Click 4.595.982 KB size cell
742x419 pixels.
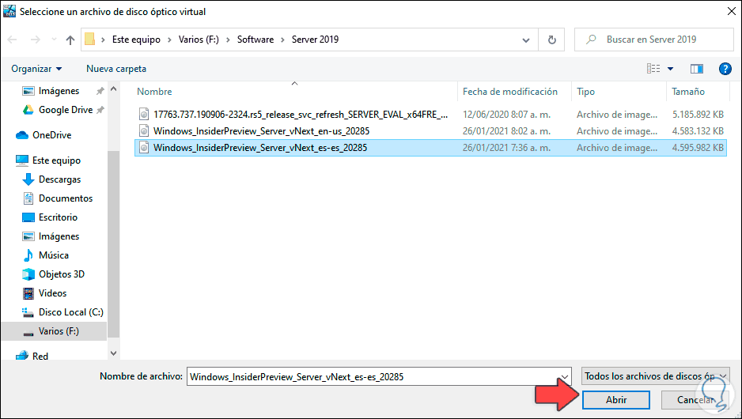(698, 148)
